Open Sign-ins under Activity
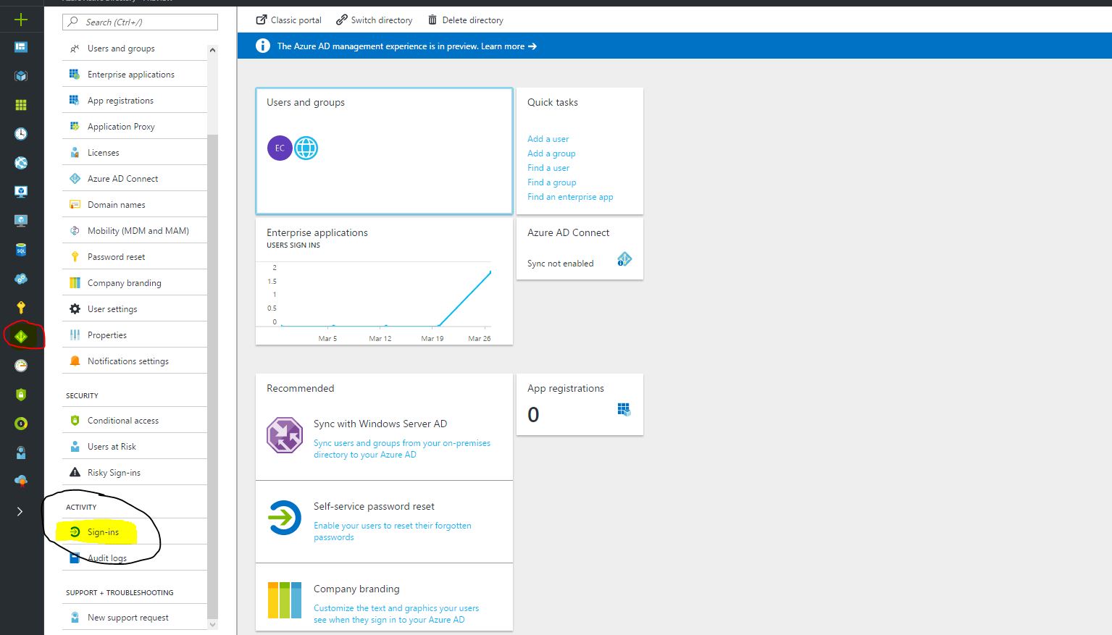 pyautogui.click(x=135, y=532)
